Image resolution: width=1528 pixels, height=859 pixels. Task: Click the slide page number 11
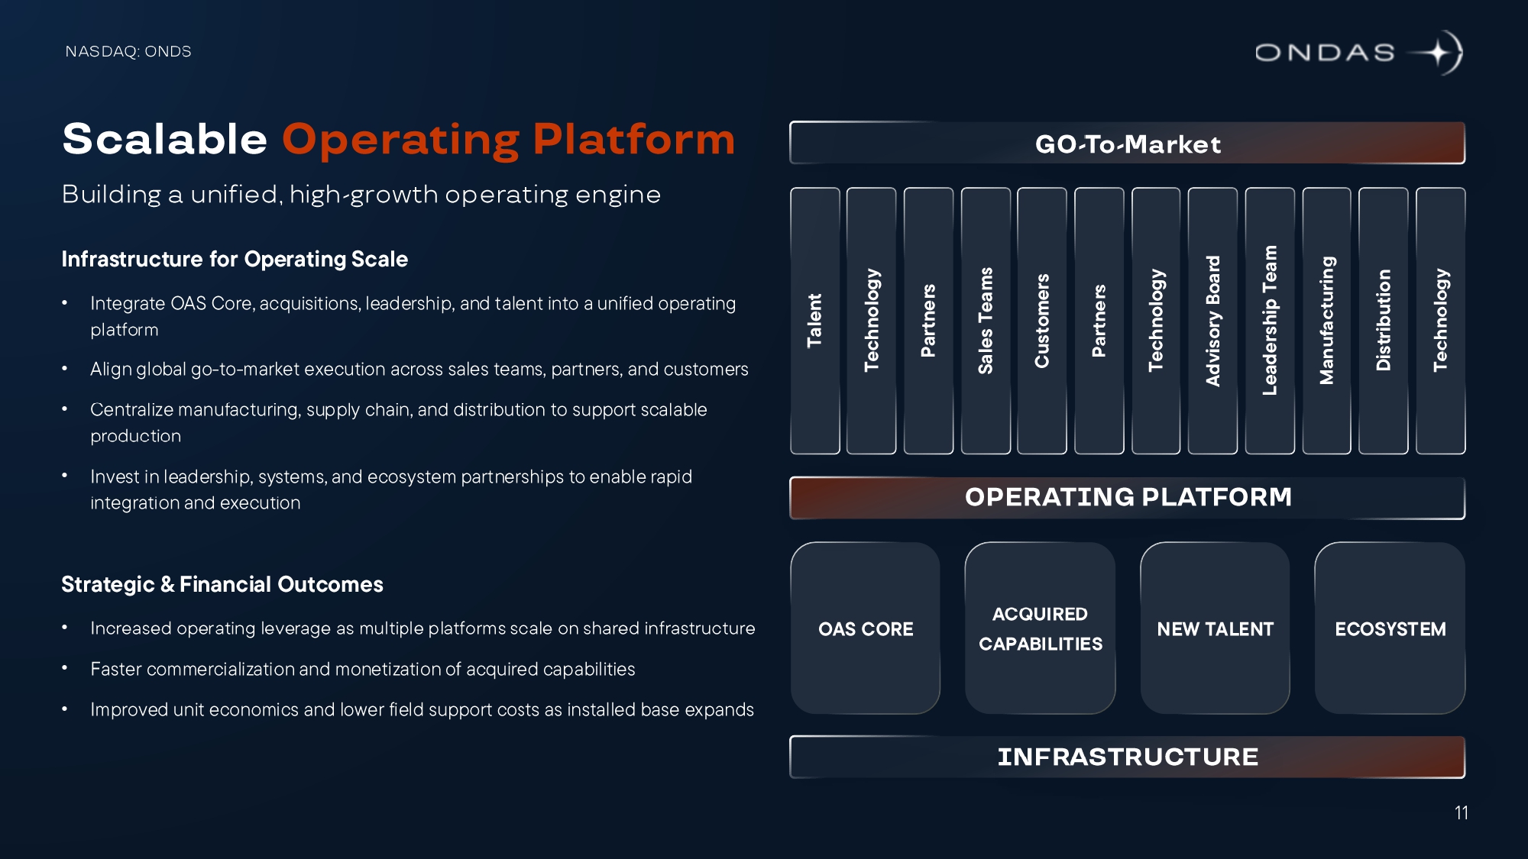click(1461, 813)
